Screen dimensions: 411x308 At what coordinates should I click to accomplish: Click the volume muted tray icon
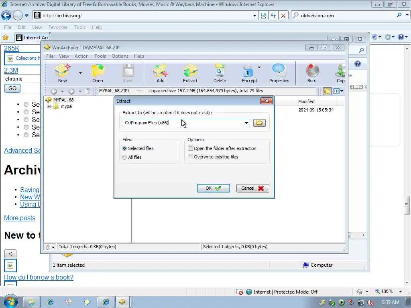pyautogui.click(x=370, y=302)
